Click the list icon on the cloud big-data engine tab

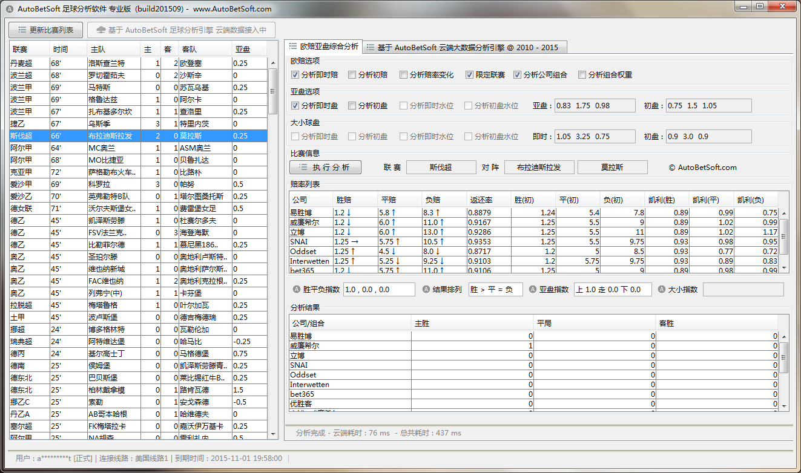click(370, 47)
